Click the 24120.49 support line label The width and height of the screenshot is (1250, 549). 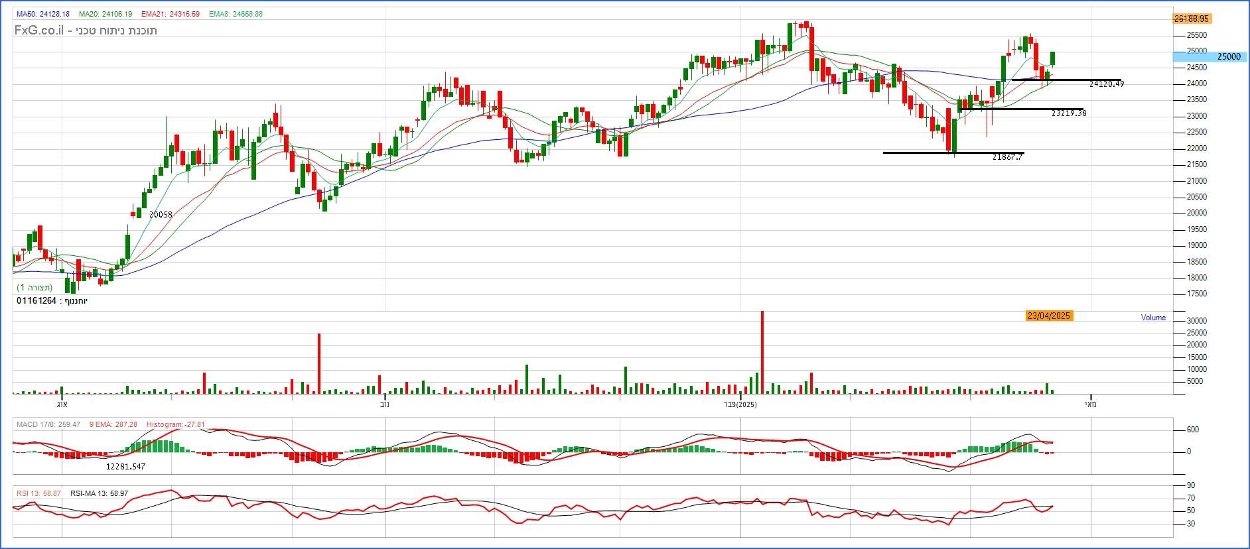click(x=1106, y=84)
